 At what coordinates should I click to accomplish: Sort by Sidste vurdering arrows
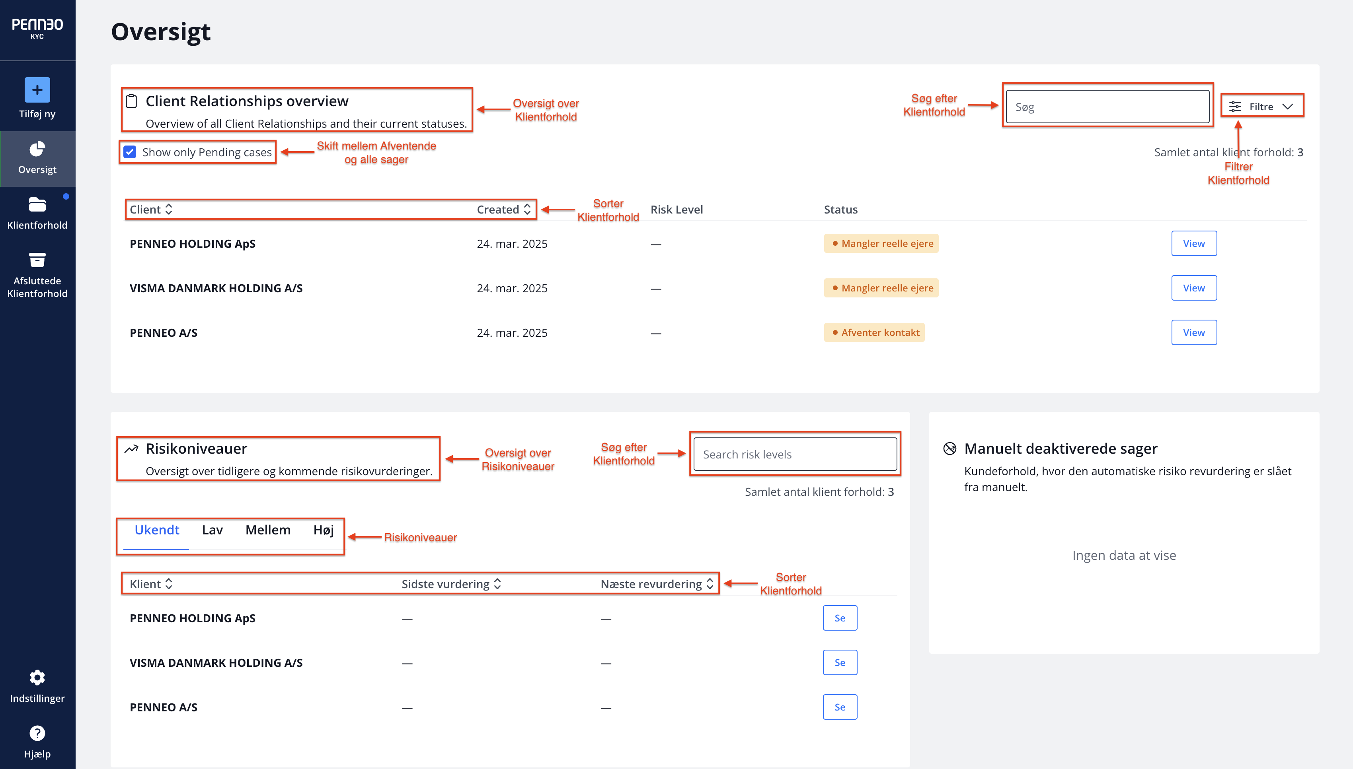(x=497, y=584)
